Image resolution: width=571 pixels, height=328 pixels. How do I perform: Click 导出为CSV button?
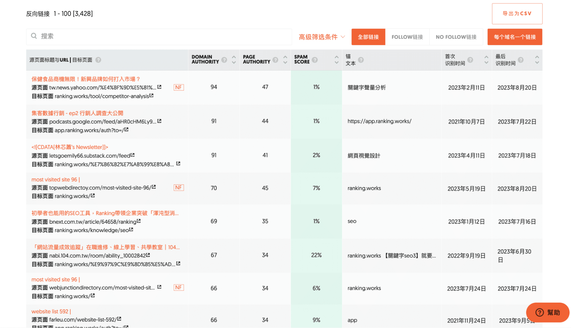tap(517, 14)
